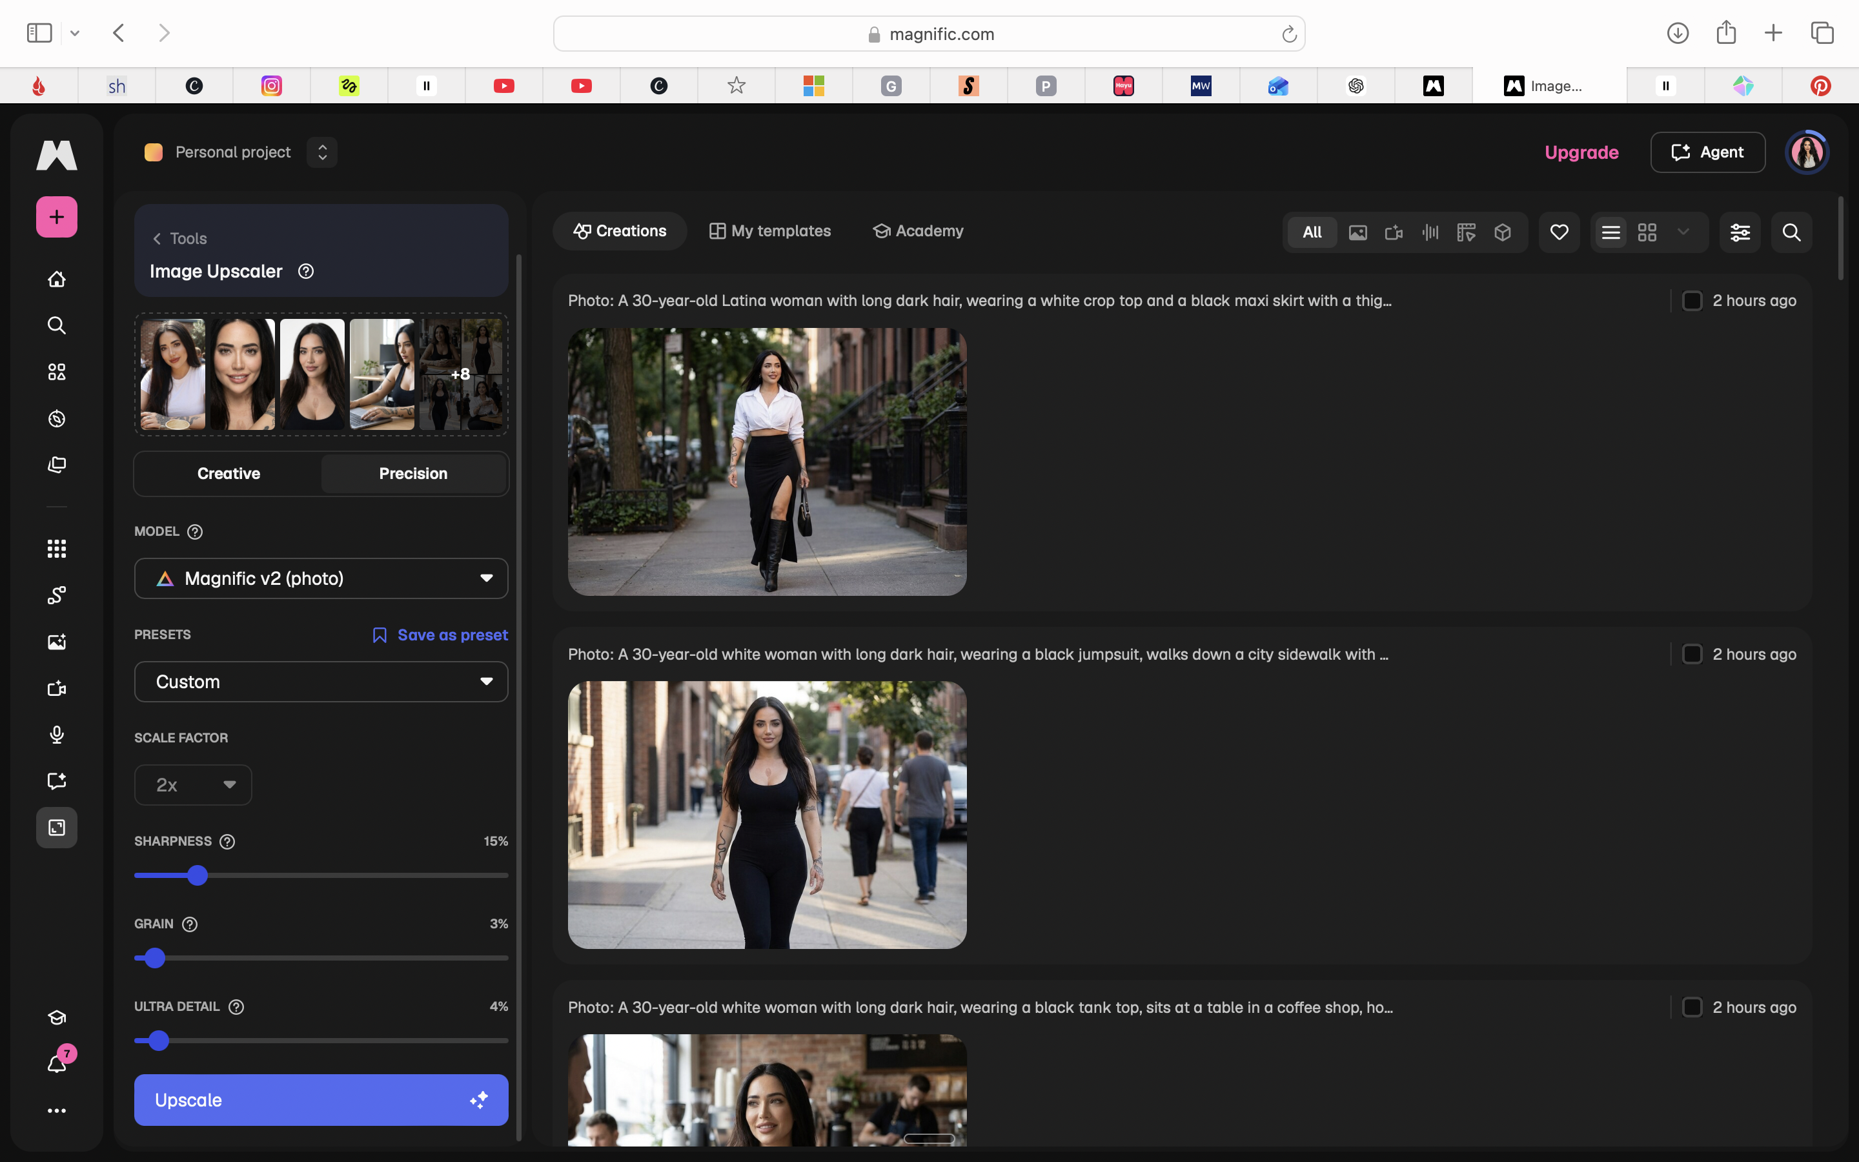This screenshot has height=1162, width=1859.
Task: Open the microphone audio tool in the sidebar
Action: tap(57, 735)
